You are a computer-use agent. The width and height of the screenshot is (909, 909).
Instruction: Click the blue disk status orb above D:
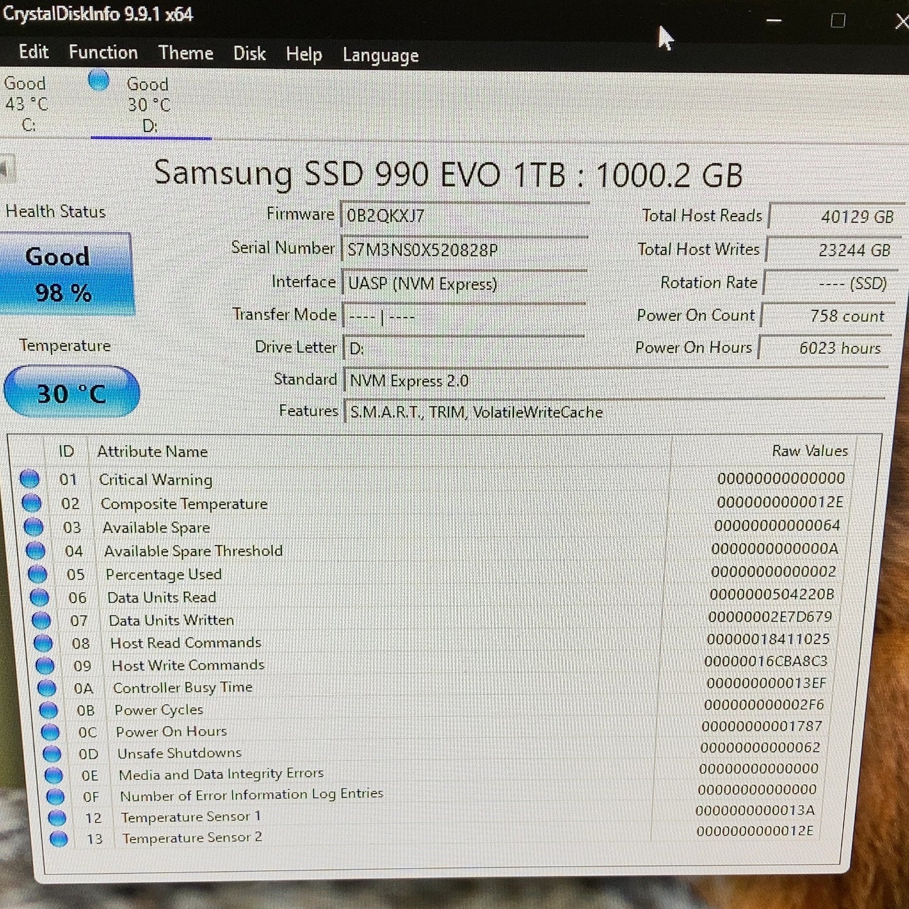point(98,81)
